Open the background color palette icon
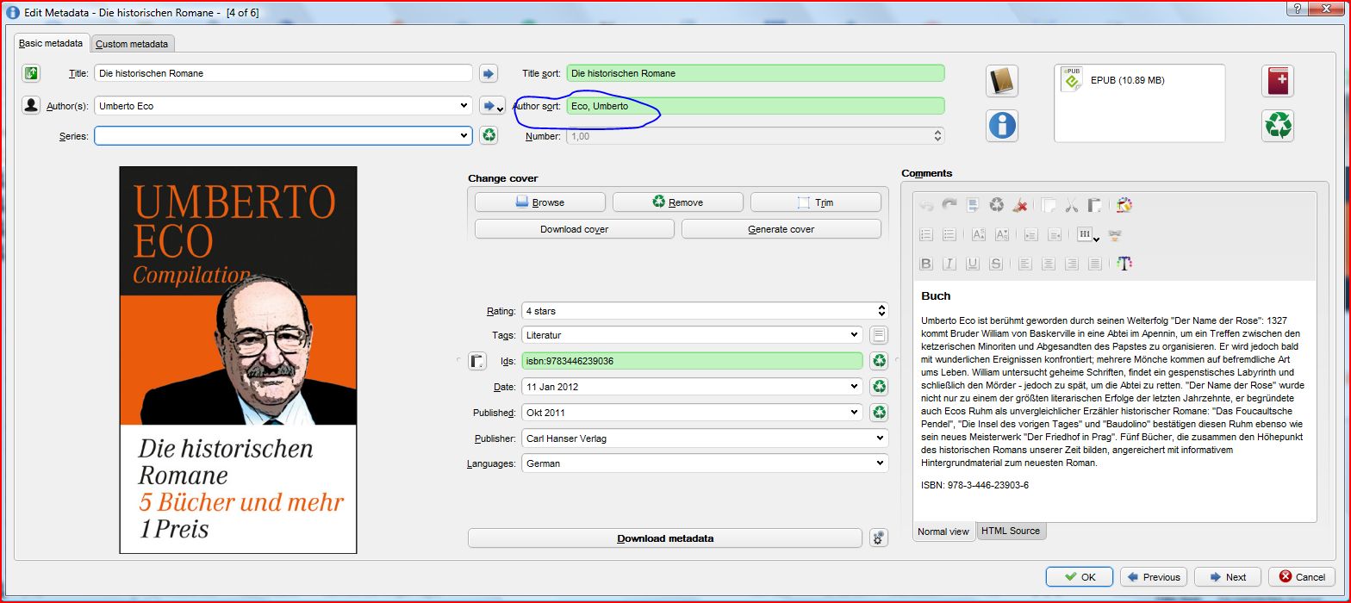This screenshot has height=603, width=1351. [x=1124, y=205]
